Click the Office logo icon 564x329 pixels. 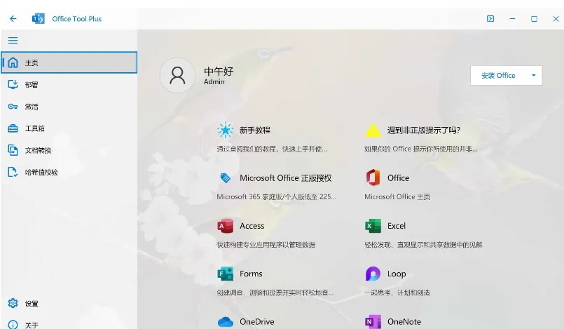(373, 177)
